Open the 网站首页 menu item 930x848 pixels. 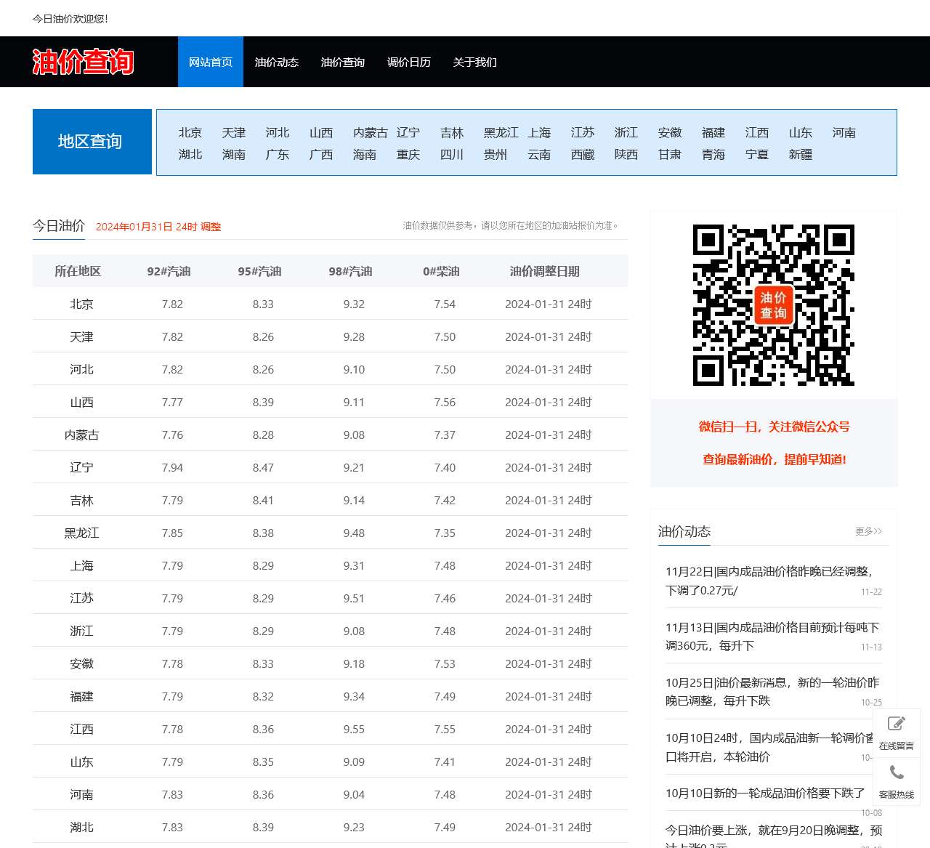210,62
